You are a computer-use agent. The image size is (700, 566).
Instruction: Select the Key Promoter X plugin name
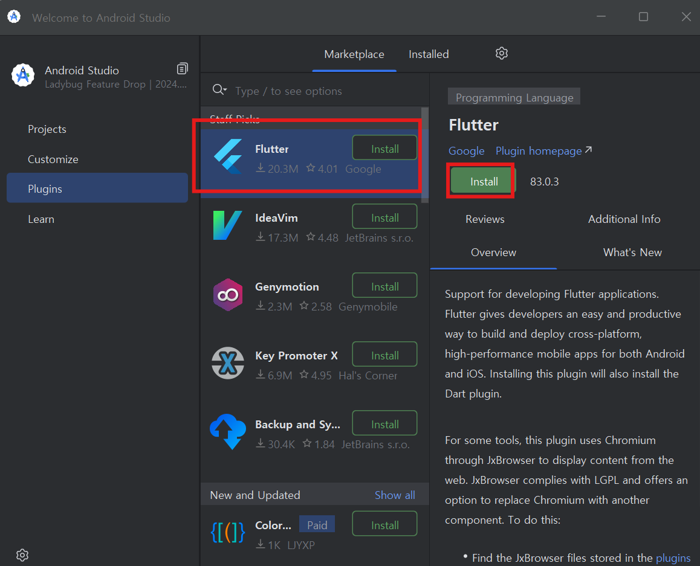tap(296, 355)
